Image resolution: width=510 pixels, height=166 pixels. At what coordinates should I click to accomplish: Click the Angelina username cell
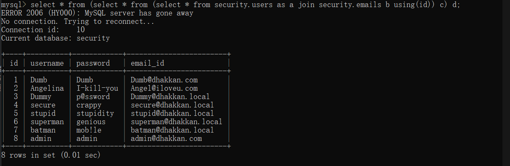[47, 89]
